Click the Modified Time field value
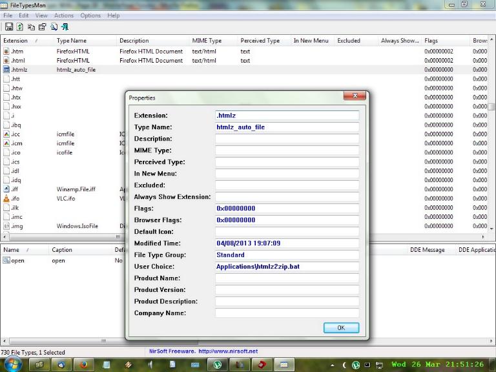The width and height of the screenshot is (496, 372). (x=287, y=243)
